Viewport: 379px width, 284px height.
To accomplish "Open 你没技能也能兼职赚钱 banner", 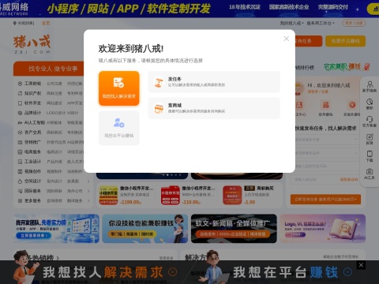I will tap(145, 229).
